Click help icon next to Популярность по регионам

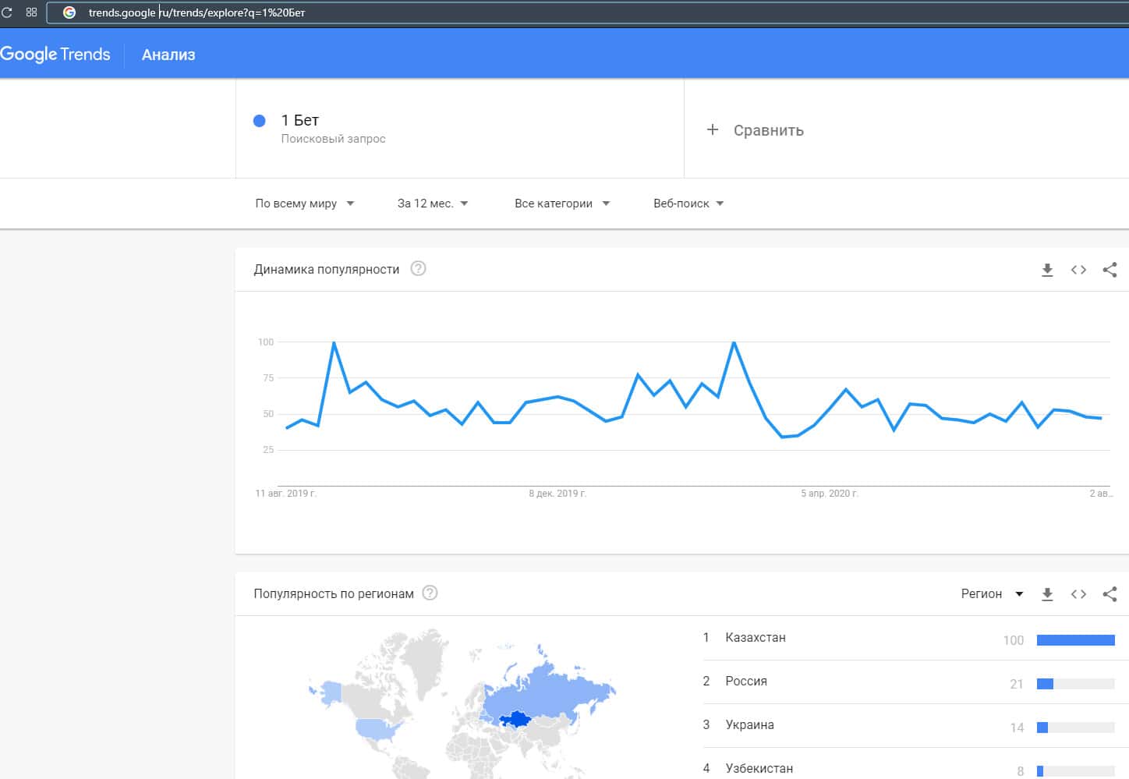430,593
